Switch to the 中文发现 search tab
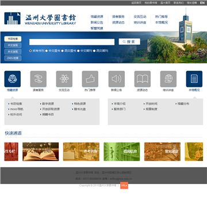 click(13, 45)
